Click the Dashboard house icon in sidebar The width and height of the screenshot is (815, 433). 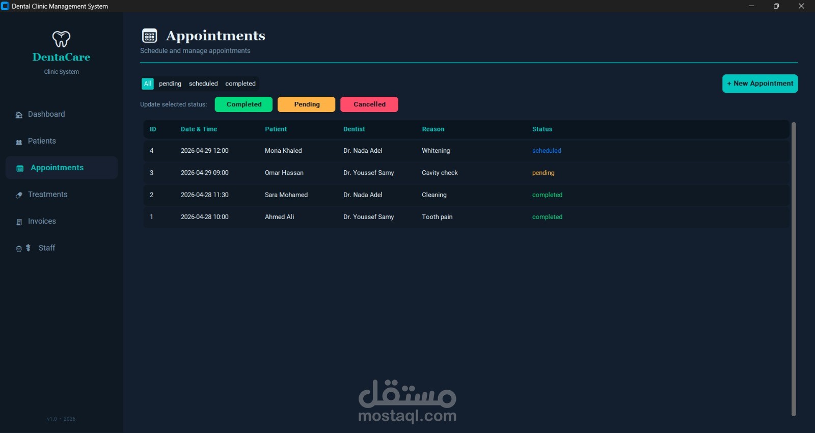click(x=19, y=115)
